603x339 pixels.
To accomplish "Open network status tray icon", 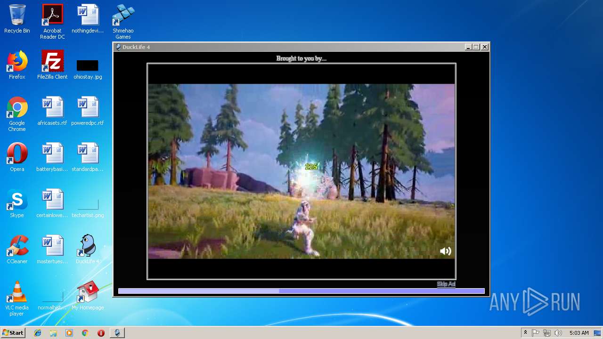I will 547,333.
